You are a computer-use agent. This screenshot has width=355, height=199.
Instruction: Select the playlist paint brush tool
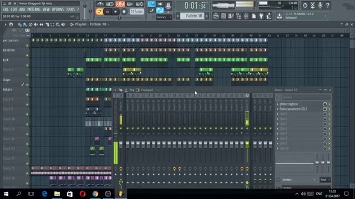[24, 24]
